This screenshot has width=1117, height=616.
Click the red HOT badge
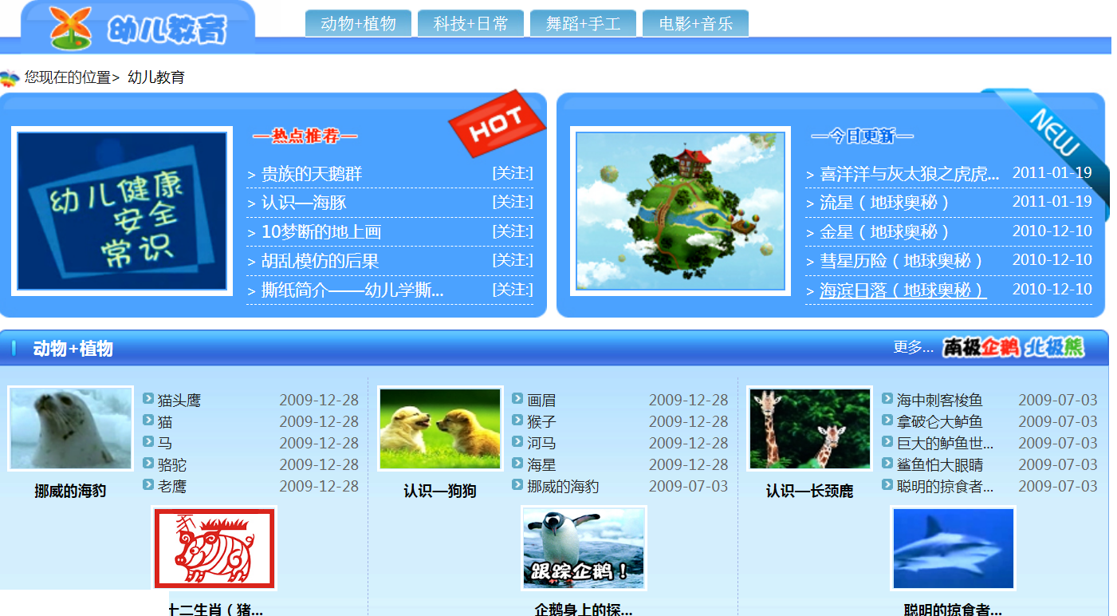pos(496,123)
